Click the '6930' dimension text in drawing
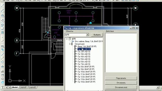The width and height of the screenshot is (162, 91). [x=23, y=24]
